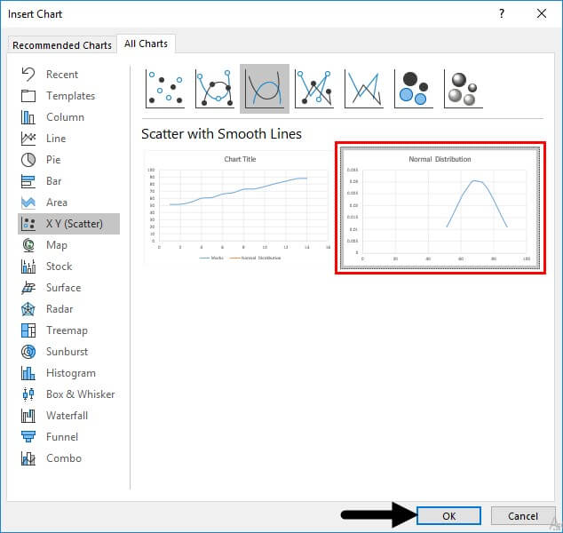Select Scatter with Straight Lines and Markers icon
This screenshot has height=533, width=563.
314,89
